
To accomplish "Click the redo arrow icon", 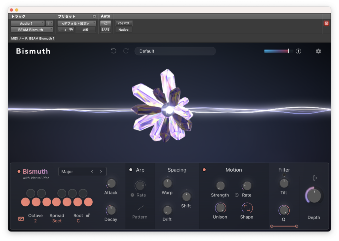I will point(126,51).
